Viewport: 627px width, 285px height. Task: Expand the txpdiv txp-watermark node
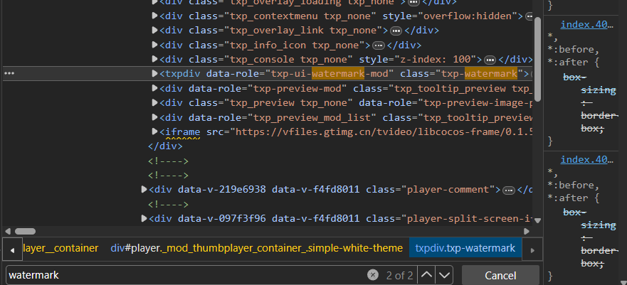pyautogui.click(x=154, y=73)
